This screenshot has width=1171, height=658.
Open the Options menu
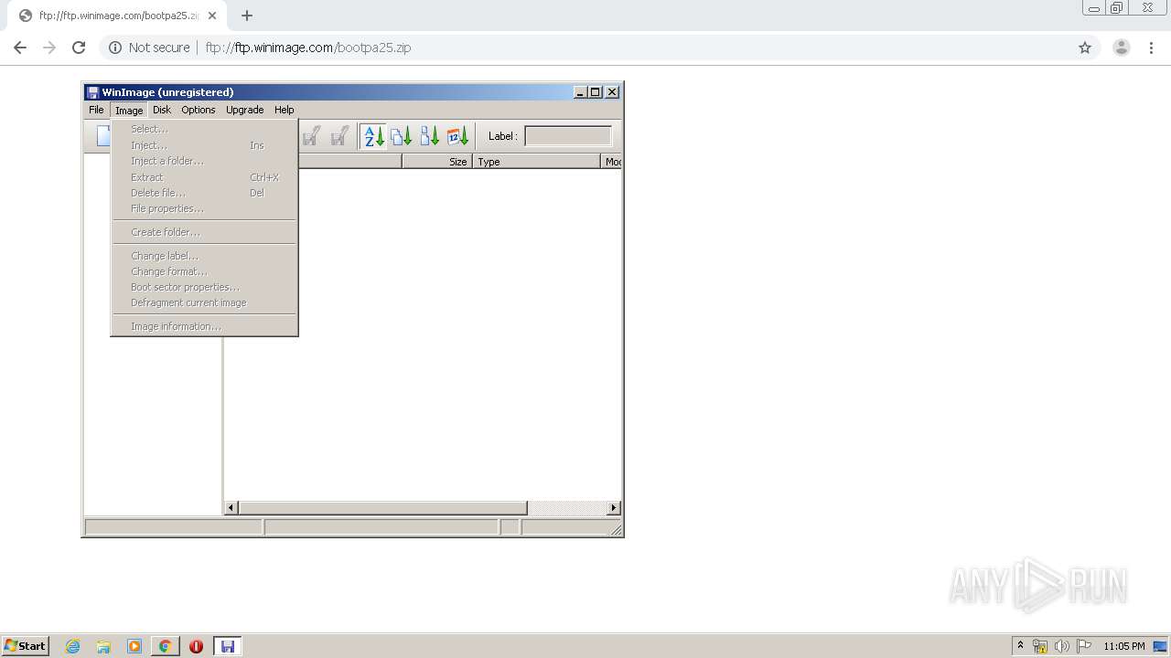click(199, 110)
